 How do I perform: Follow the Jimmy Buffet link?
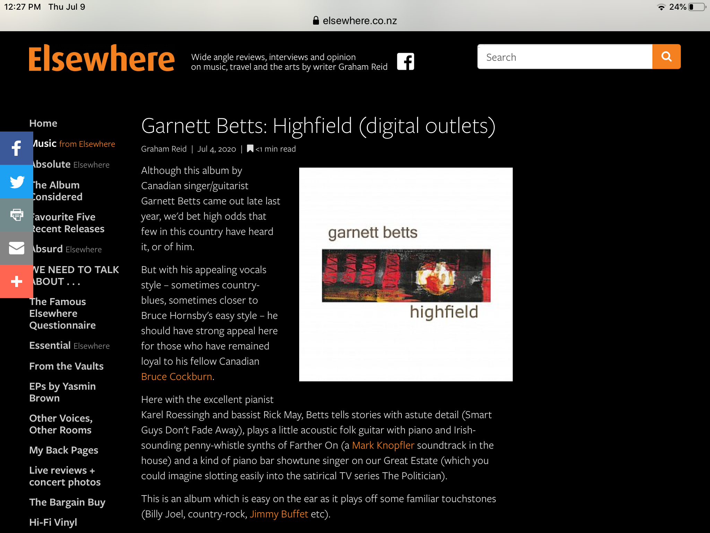pos(279,514)
